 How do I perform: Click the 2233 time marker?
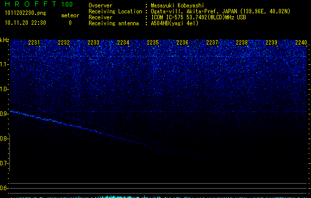(93, 43)
